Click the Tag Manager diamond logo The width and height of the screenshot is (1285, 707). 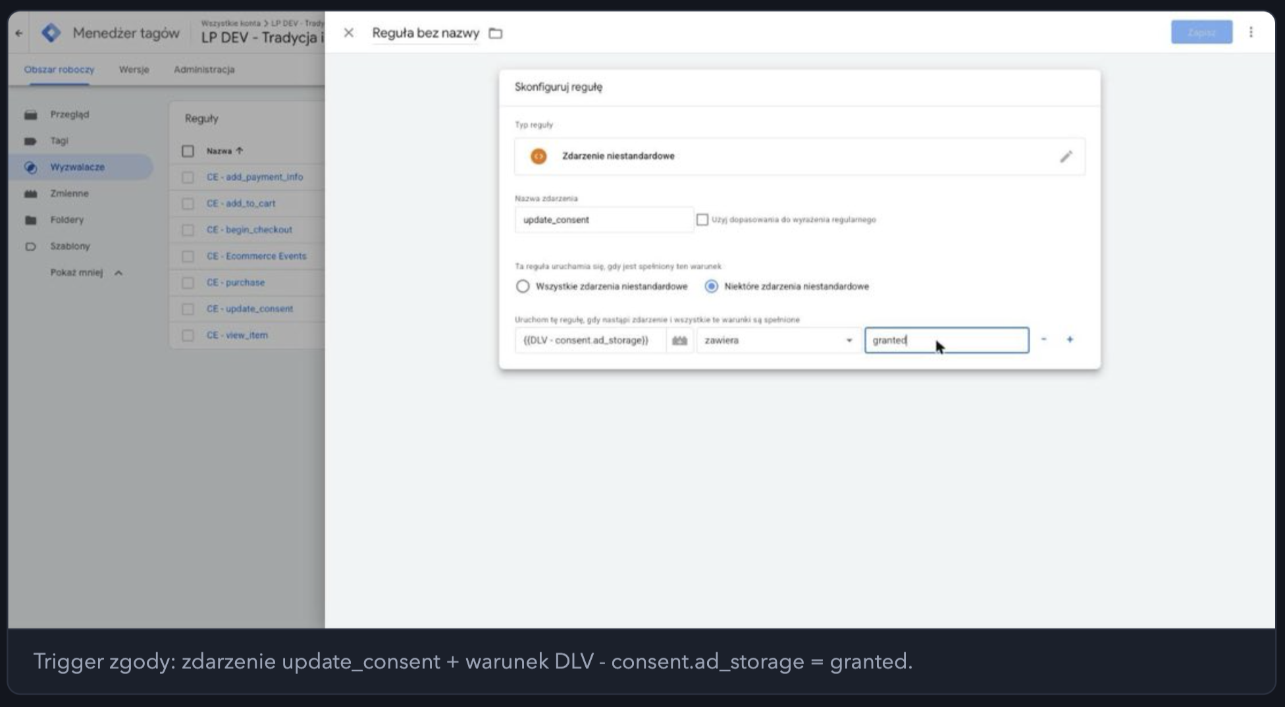point(51,33)
